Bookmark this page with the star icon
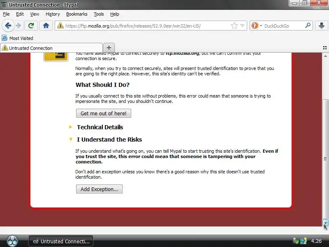The image size is (329, 247). pyautogui.click(x=234, y=26)
